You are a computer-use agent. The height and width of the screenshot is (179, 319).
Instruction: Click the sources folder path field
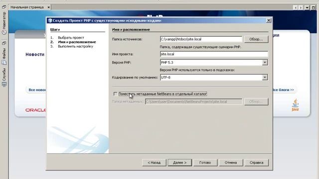click(201, 39)
